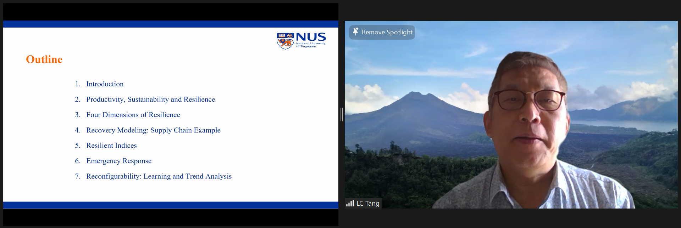
Task: Click 'Resilient Indices' outline item
Action: [112, 146]
